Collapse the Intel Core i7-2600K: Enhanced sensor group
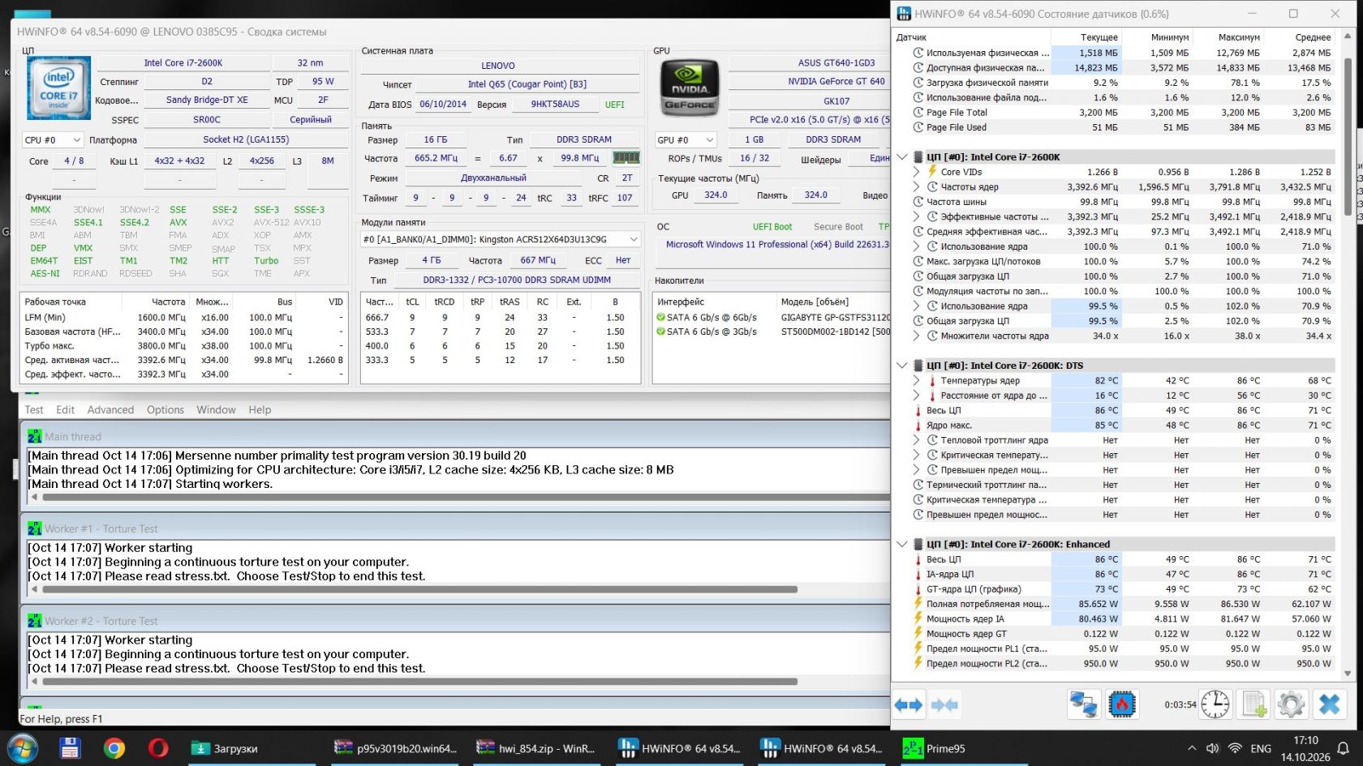 [902, 545]
